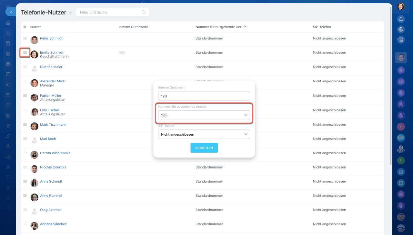Image resolution: width=413 pixels, height=235 pixels.
Task: Expand the SIP-Telefon dropdown
Action: click(x=204, y=134)
